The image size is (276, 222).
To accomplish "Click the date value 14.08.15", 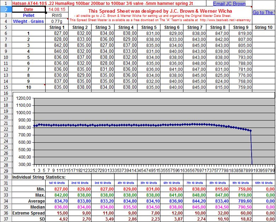I will coord(57,10).
